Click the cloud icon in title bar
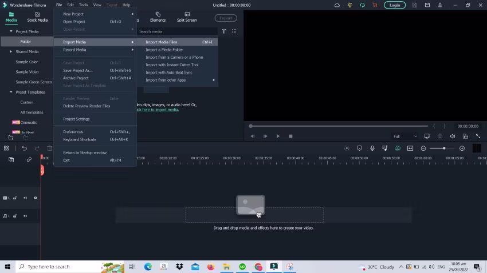Viewport: 487px width, 273px height. click(337, 5)
